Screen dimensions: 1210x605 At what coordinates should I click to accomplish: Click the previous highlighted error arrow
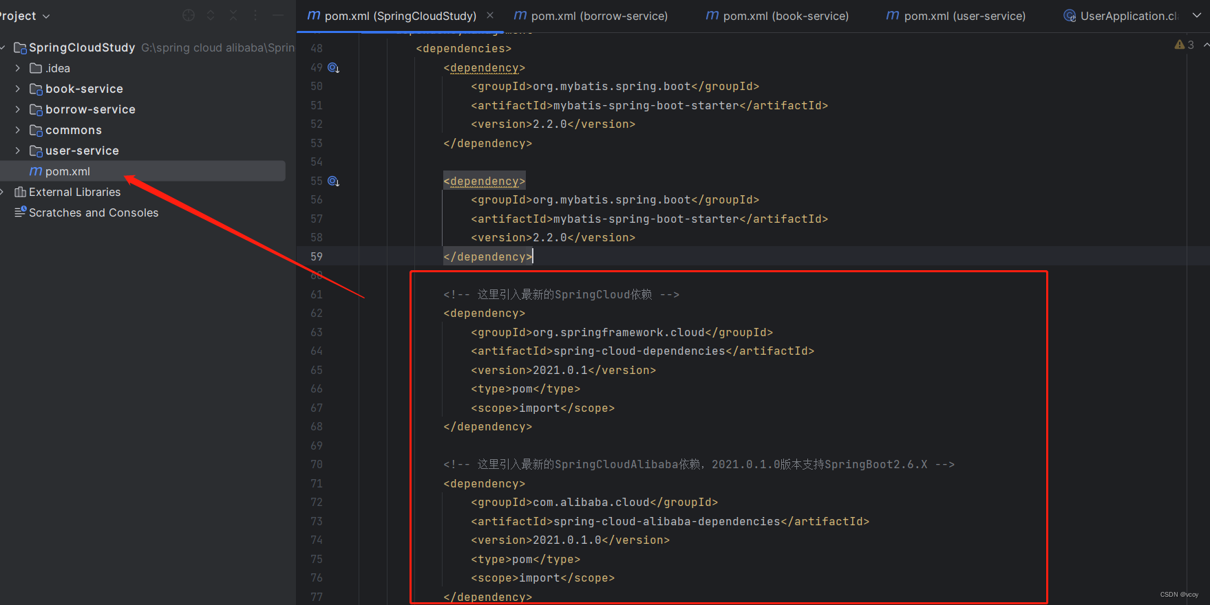(x=1206, y=45)
